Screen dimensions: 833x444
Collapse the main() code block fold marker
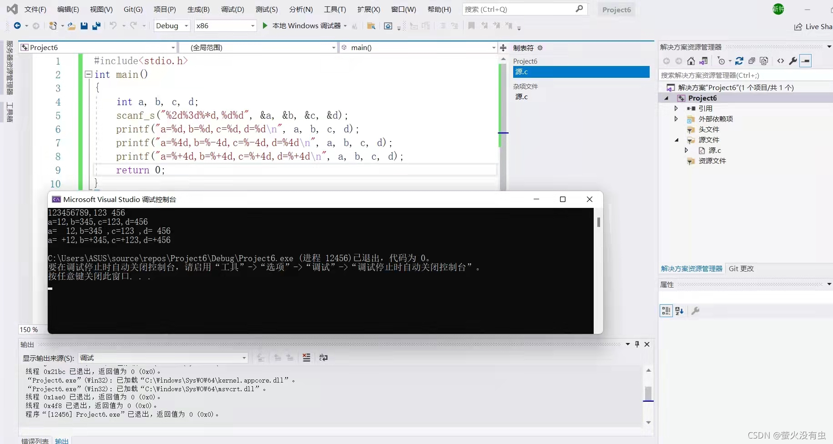click(89, 74)
